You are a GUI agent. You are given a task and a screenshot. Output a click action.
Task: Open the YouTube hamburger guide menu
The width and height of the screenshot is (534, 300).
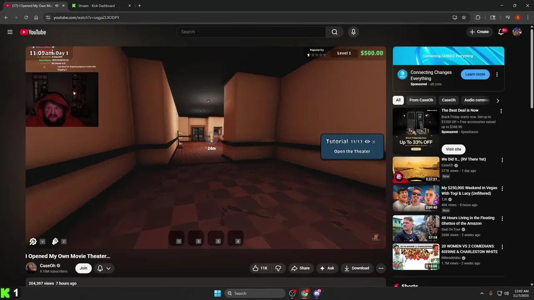pos(10,32)
